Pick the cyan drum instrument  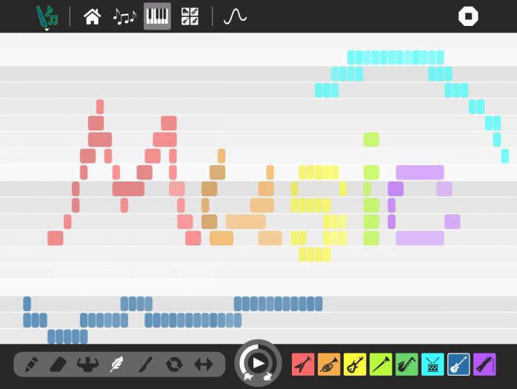[433, 365]
